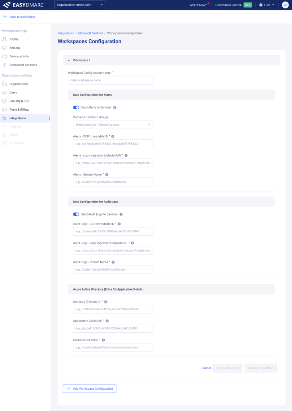292x411 pixels.
Task: Click the Directory (Tenant) ID field
Action: pos(113,309)
